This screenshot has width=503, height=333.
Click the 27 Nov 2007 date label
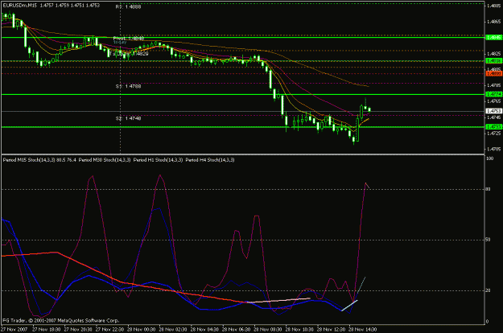click(x=14, y=330)
